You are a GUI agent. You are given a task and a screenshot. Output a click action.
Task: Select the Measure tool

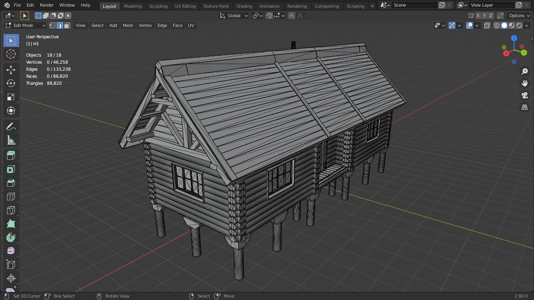point(11,141)
